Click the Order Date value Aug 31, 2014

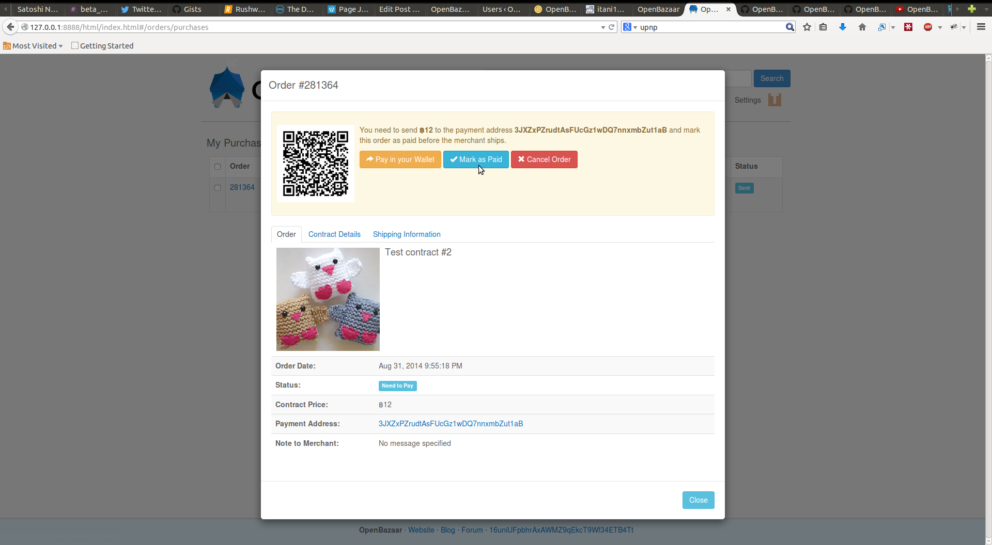pos(421,366)
